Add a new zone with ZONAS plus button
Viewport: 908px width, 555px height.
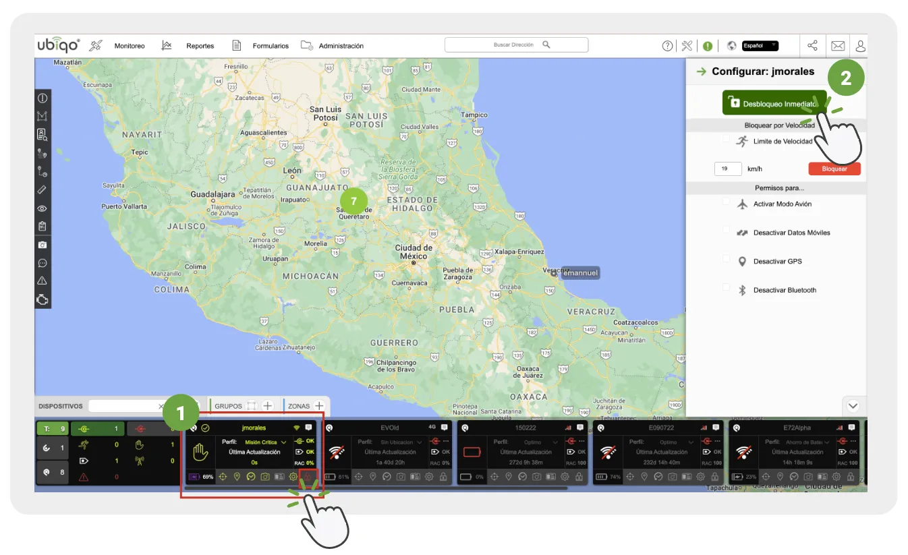[x=319, y=406]
